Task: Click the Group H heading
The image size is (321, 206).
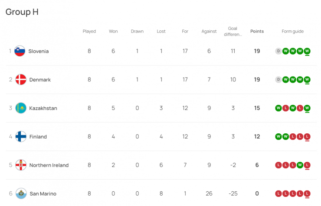Action: pyautogui.click(x=22, y=12)
